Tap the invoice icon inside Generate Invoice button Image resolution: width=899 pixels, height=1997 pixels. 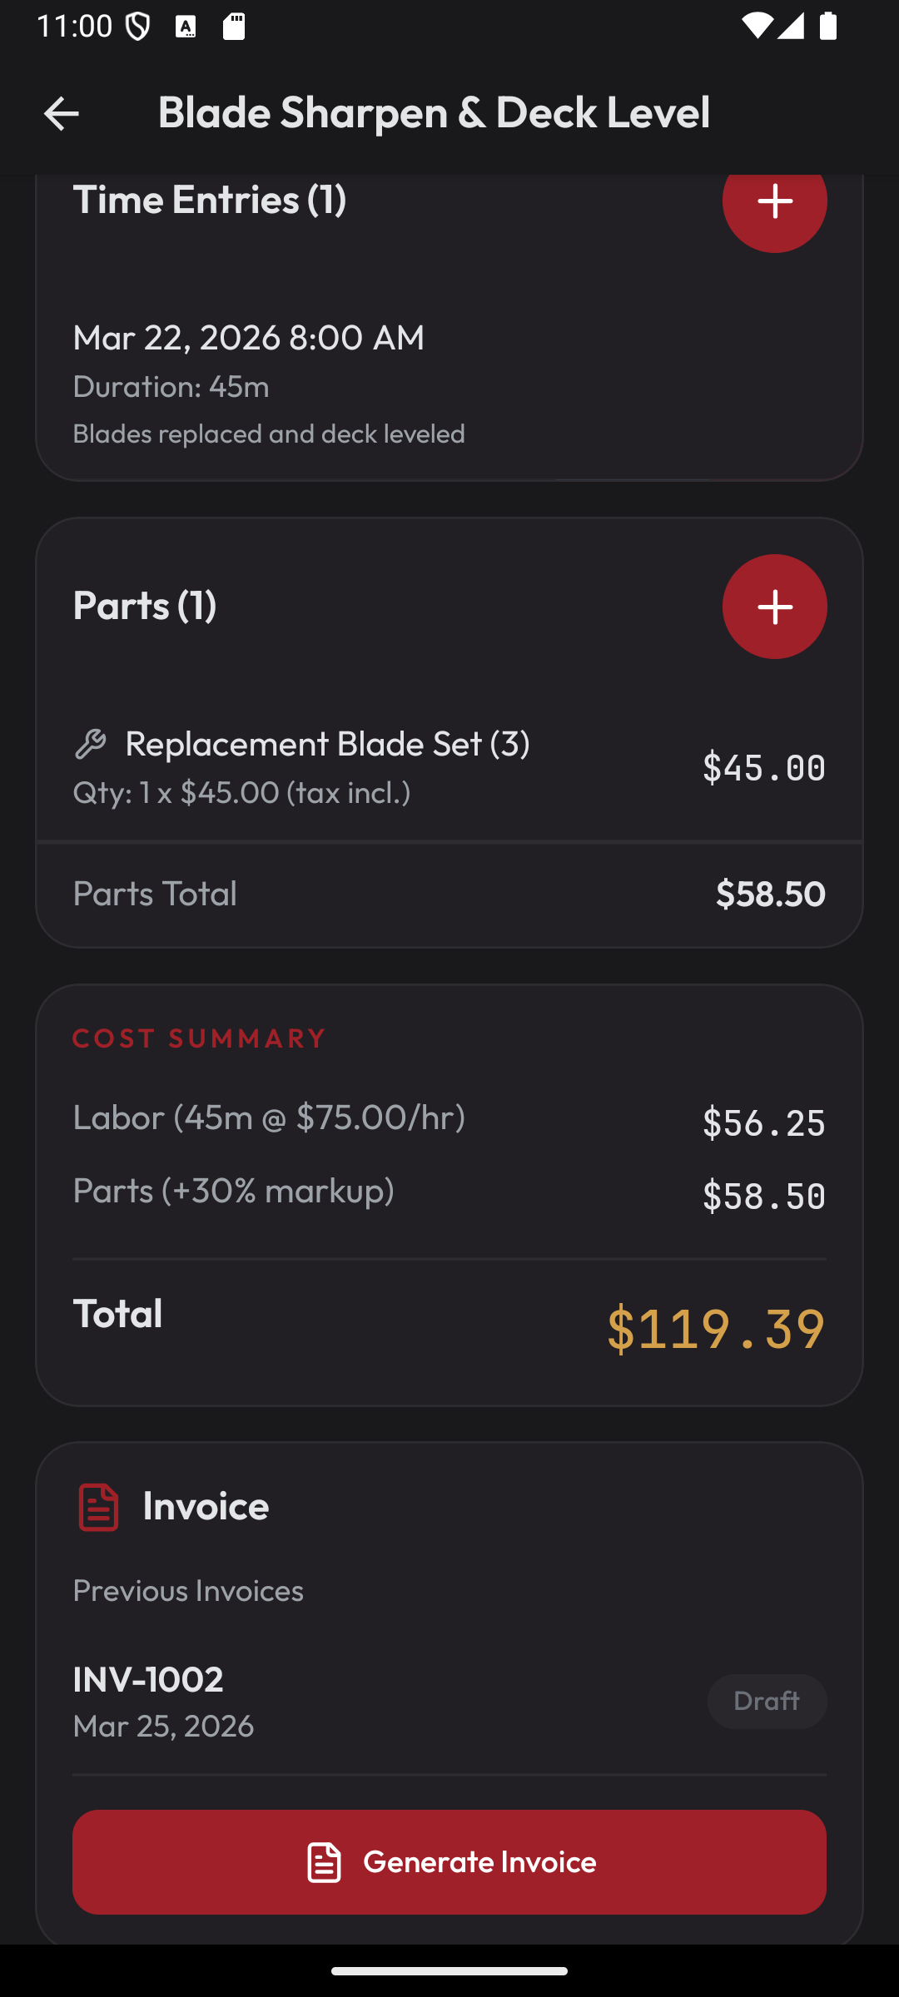pos(325,1861)
